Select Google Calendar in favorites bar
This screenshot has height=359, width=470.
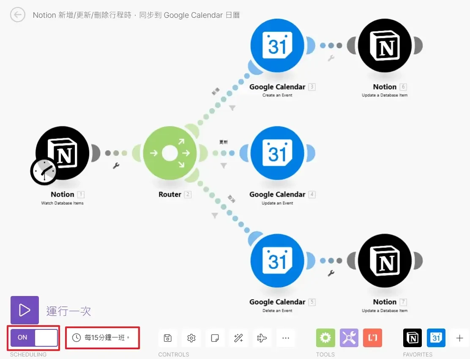pos(436,338)
